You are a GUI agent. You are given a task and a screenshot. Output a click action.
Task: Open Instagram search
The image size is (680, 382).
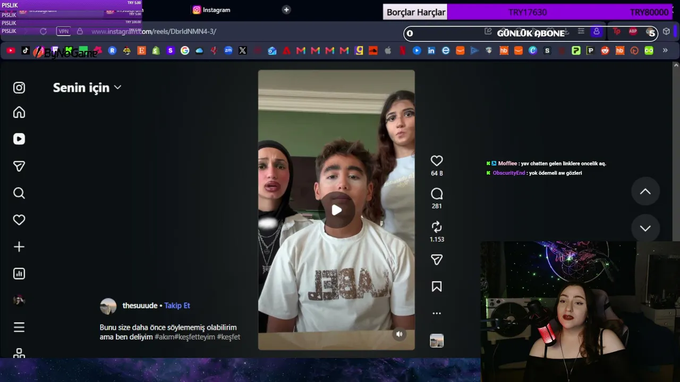[19, 193]
